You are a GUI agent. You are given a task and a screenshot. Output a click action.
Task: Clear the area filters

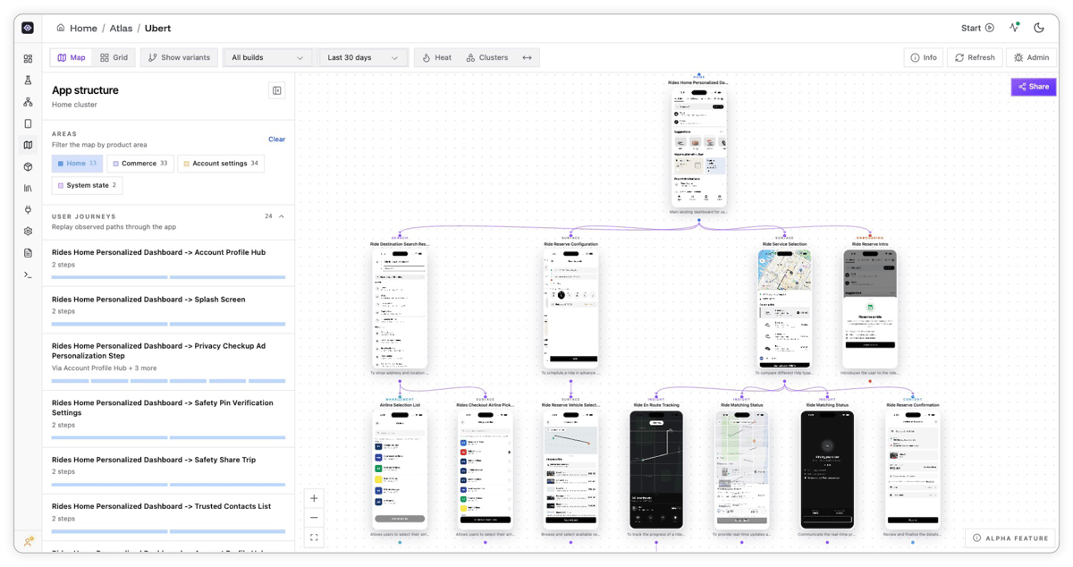click(276, 140)
